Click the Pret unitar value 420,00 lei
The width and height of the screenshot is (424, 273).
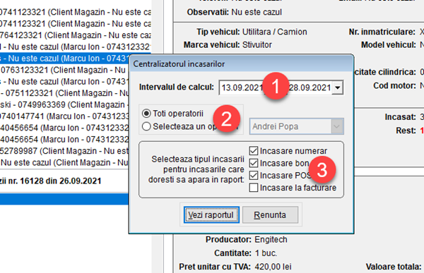pyautogui.click(x=273, y=267)
